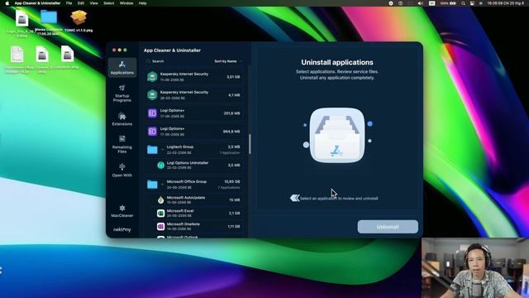Image resolution: width=529 pixels, height=298 pixels.
Task: Collapse the Microsoft Office Group
Action: pos(162,184)
